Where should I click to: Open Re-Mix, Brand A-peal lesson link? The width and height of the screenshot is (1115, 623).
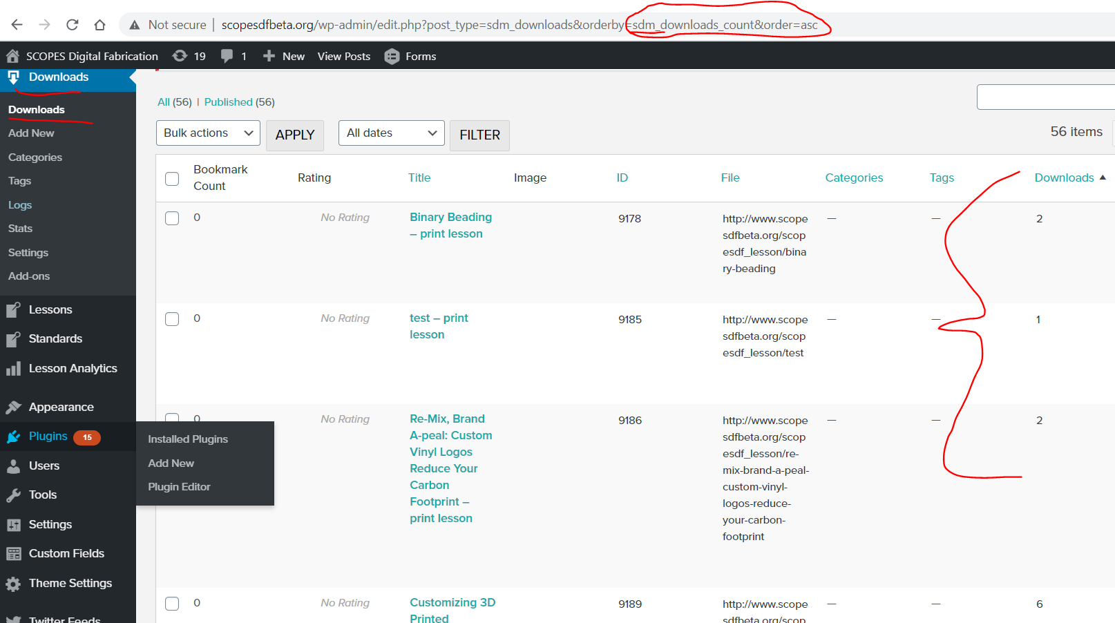(451, 469)
